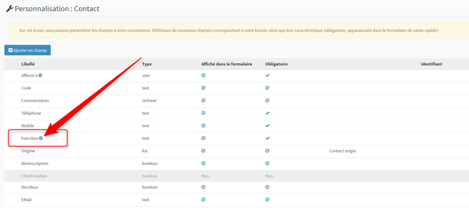This screenshot has width=469, height=208.
Task: Toggle form display for the Fonction row
Action: [203, 138]
